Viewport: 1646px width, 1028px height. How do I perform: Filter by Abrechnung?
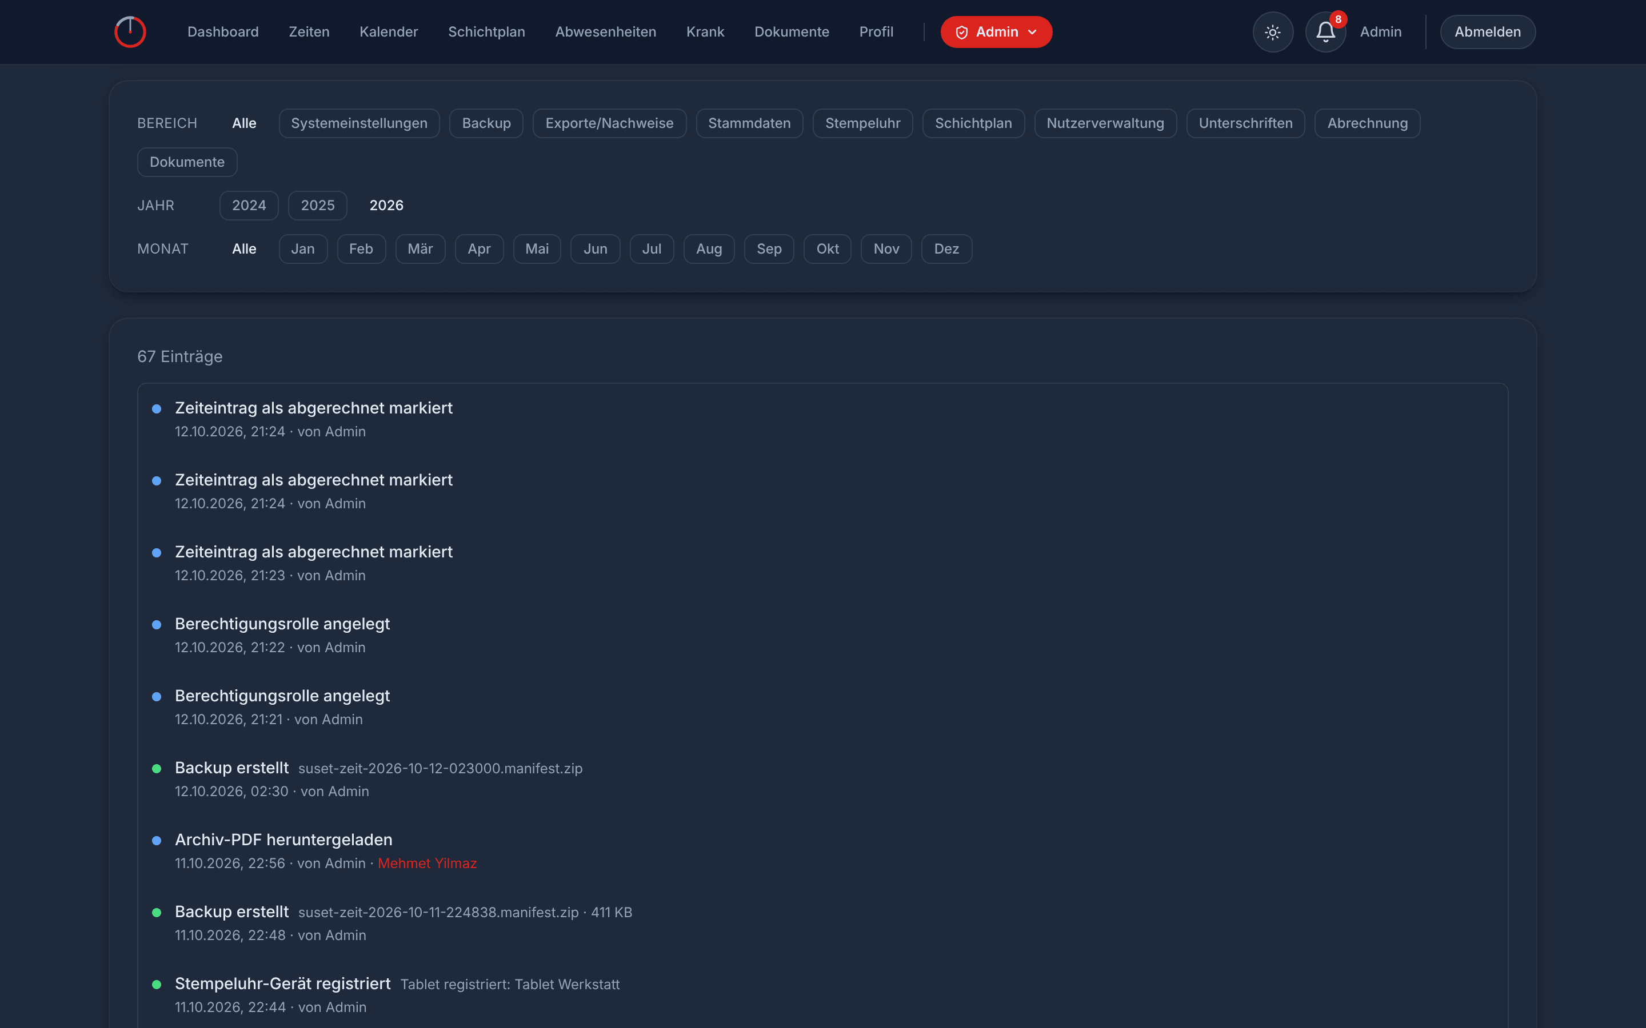pos(1367,123)
